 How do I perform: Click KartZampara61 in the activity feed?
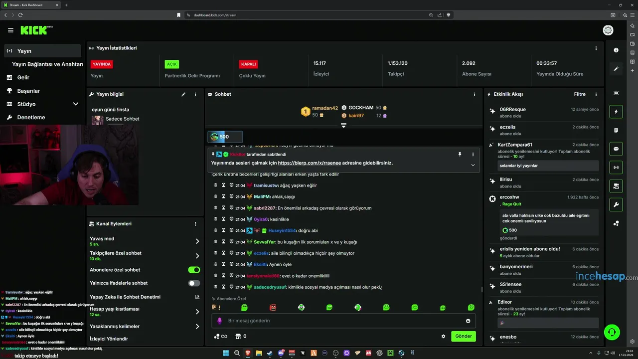515,145
